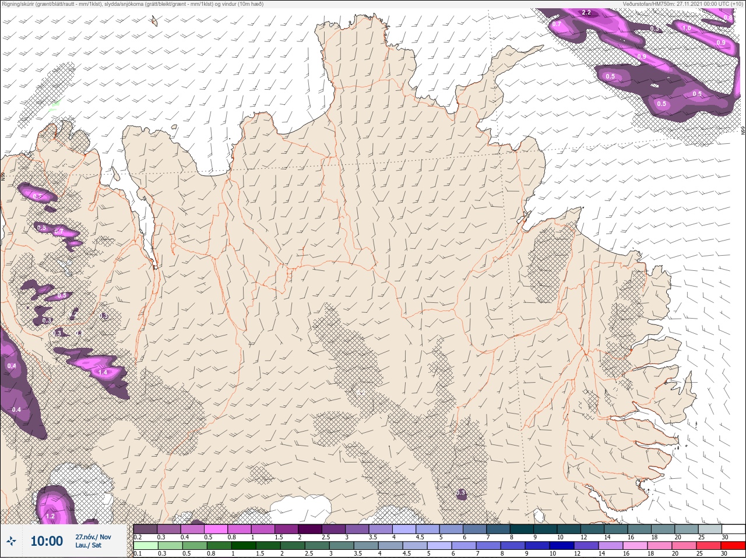Click the '27.nóv./ Nov' date label
The image size is (746, 558).
93,537
